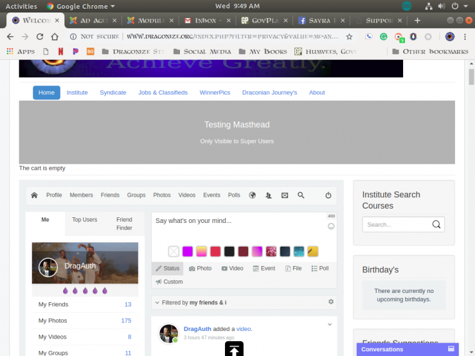The width and height of the screenshot is (475, 356).
Task: Select the Event post type
Action: [264, 269]
